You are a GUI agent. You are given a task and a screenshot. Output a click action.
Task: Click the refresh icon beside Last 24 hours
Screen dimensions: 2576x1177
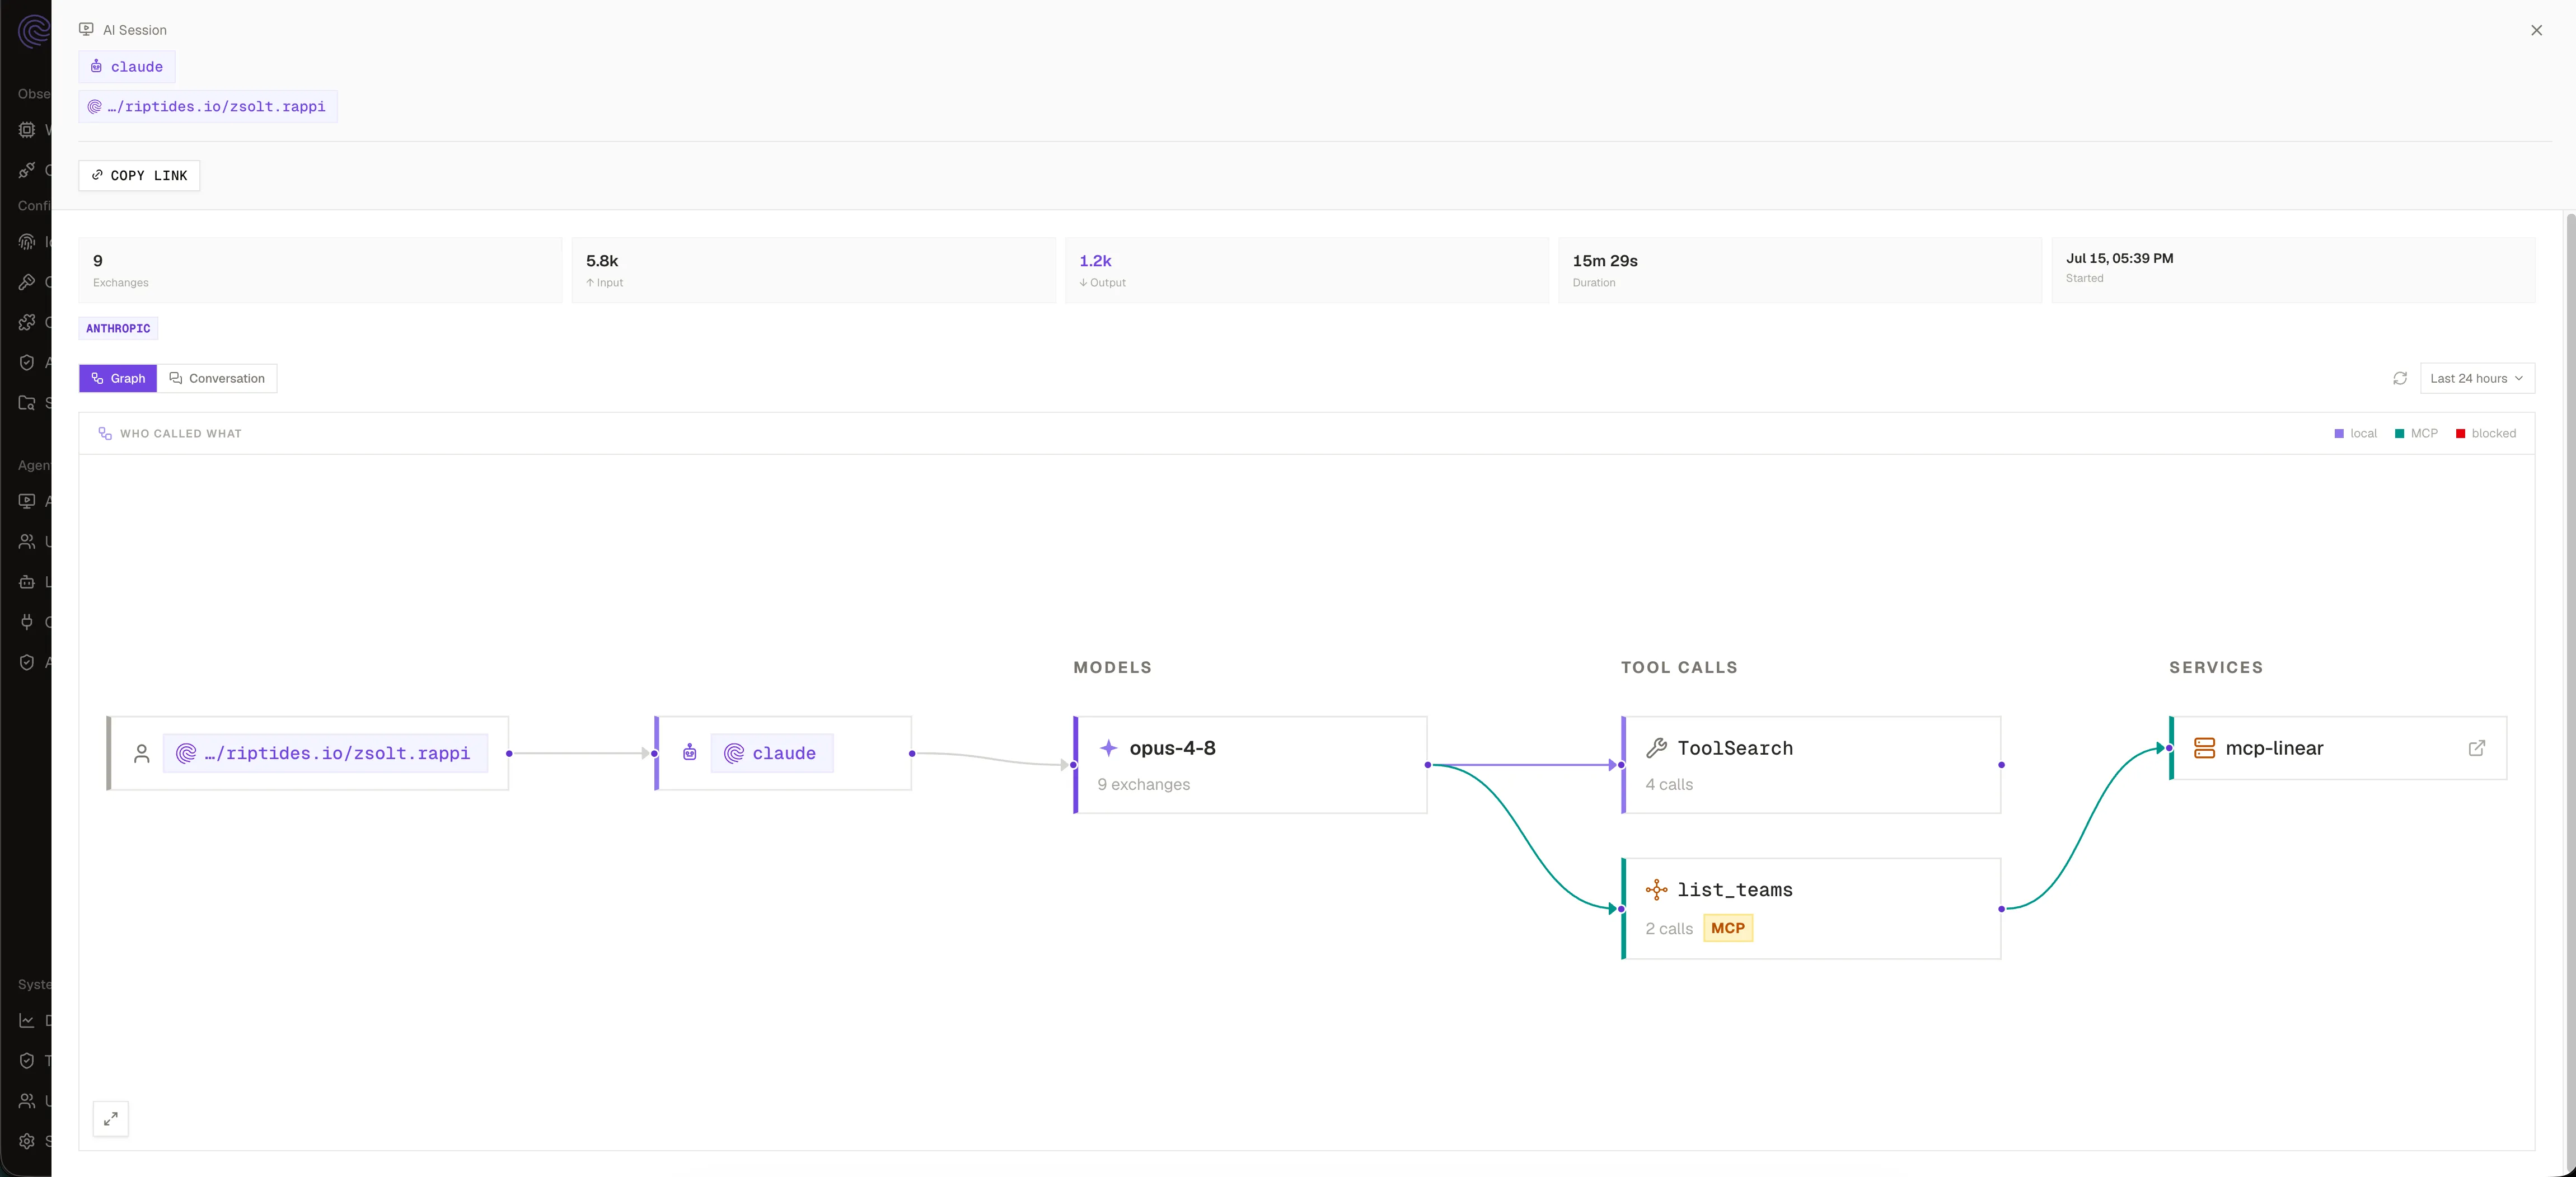click(2399, 379)
